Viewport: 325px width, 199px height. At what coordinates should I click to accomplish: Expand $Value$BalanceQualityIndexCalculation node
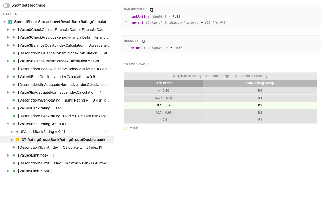[x=8, y=45]
